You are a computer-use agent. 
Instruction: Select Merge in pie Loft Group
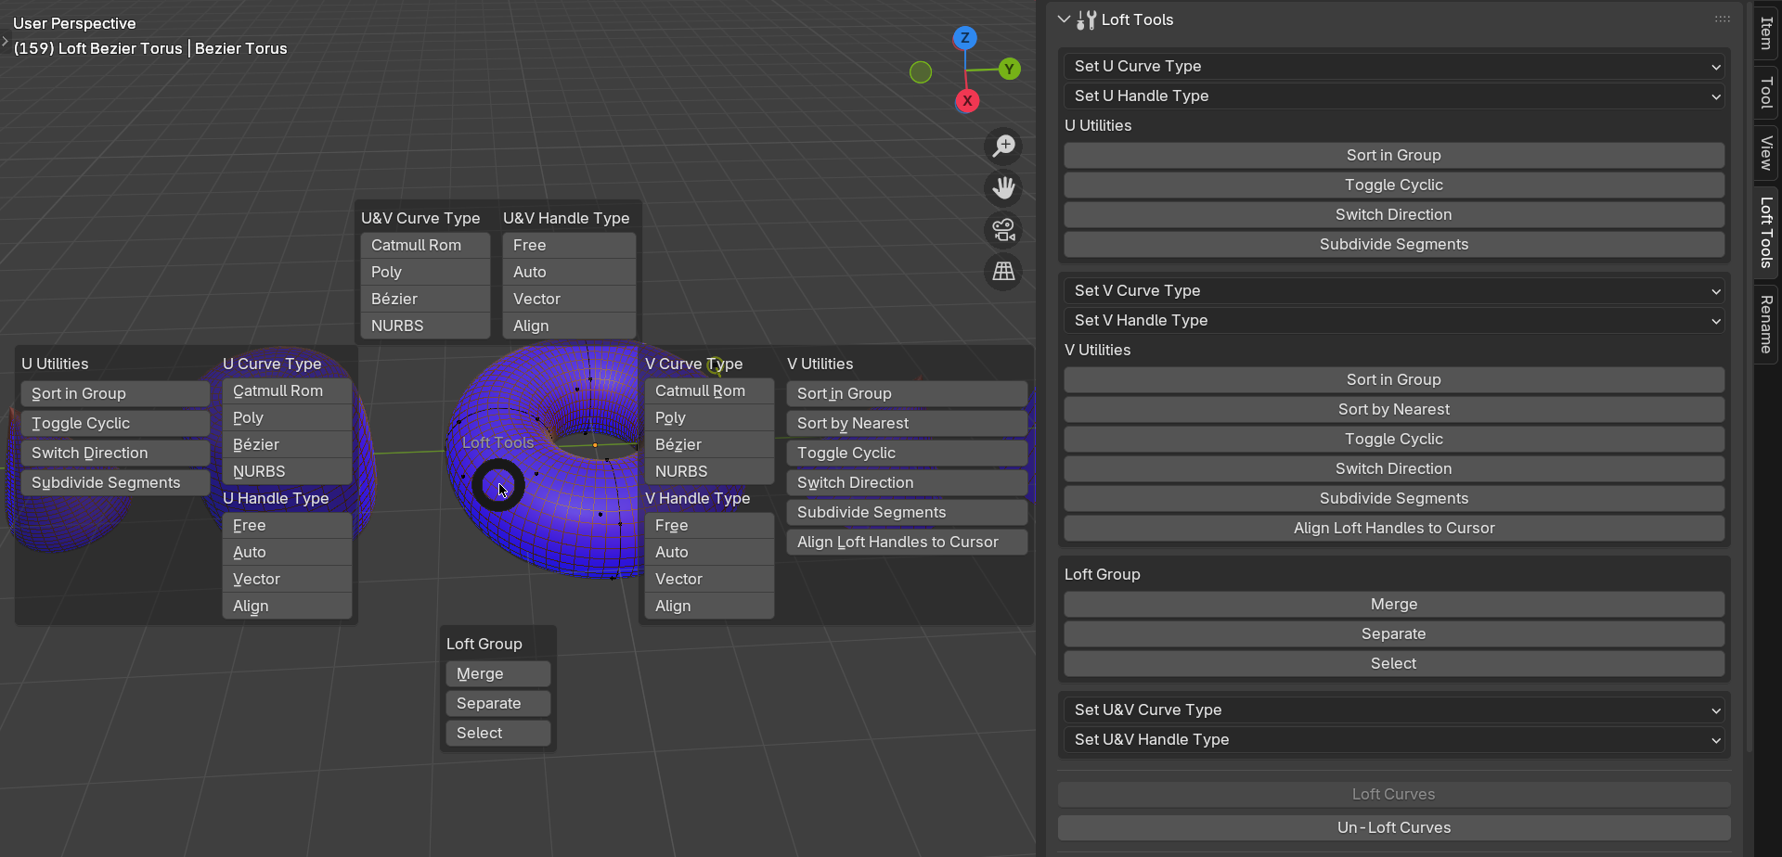click(x=498, y=673)
